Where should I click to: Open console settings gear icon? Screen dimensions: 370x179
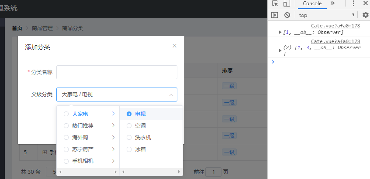pos(365,15)
